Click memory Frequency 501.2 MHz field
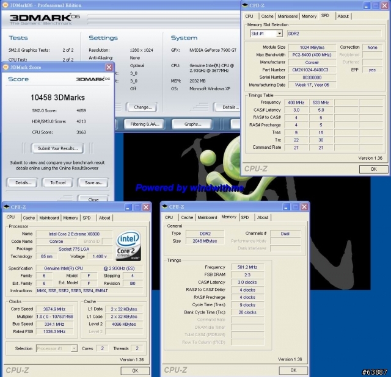 (247, 267)
